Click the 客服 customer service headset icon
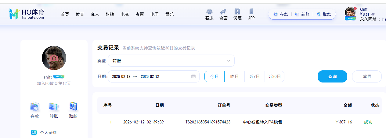Screen dimensions: 386x138 tap(209, 12)
